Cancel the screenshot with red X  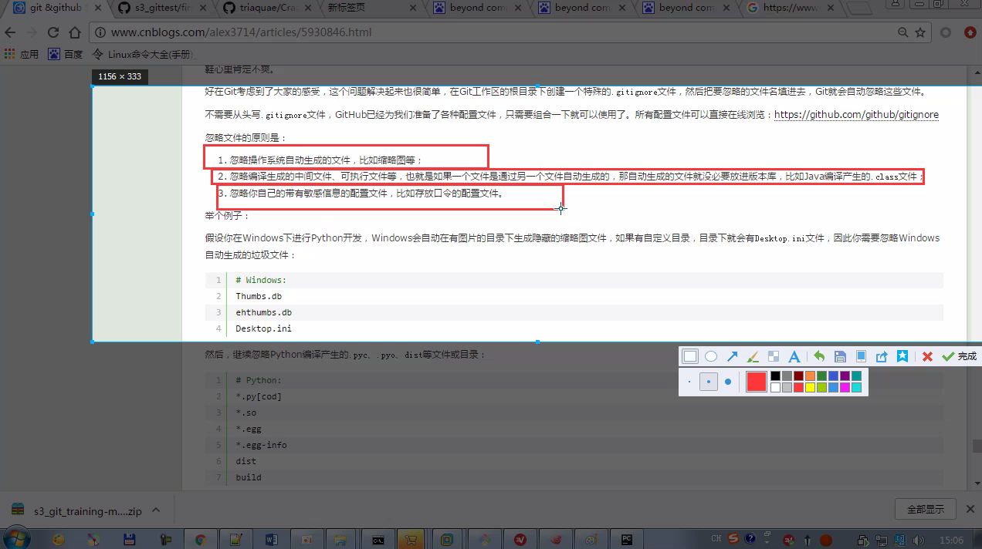(x=927, y=356)
